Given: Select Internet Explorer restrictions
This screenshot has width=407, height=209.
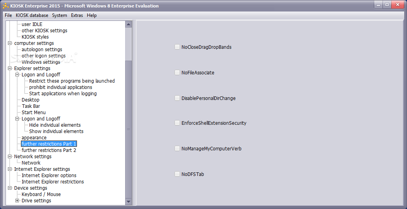Looking at the screenshot, I should click(53, 181).
